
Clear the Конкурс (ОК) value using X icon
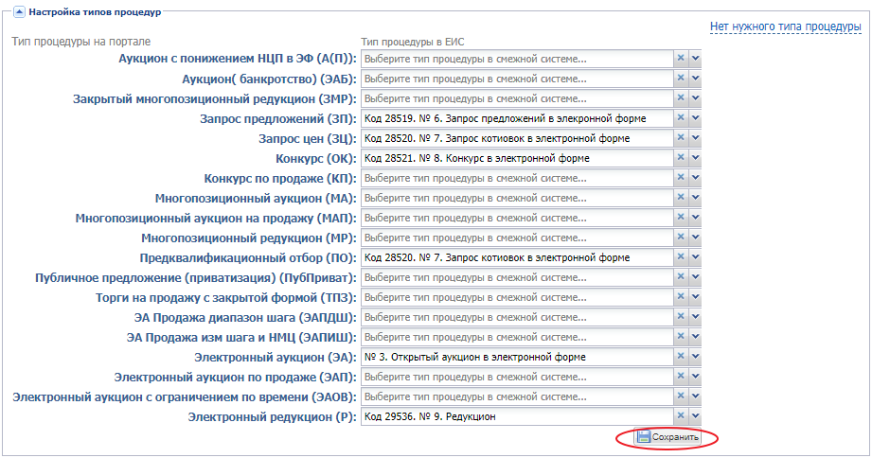point(680,158)
